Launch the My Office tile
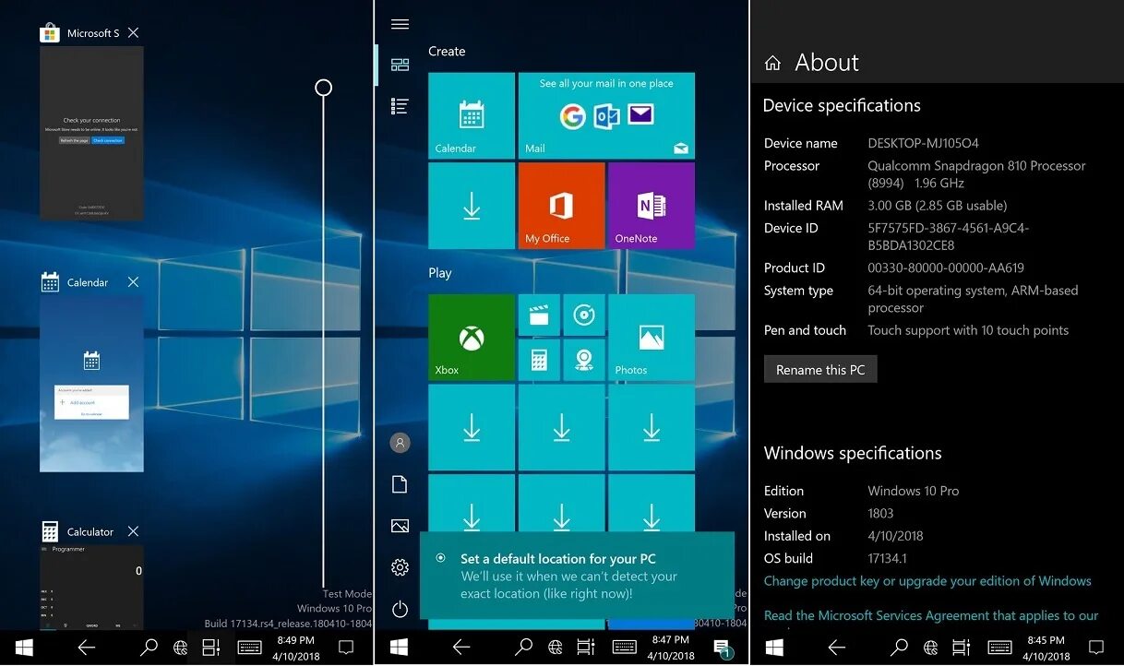 [x=561, y=206]
